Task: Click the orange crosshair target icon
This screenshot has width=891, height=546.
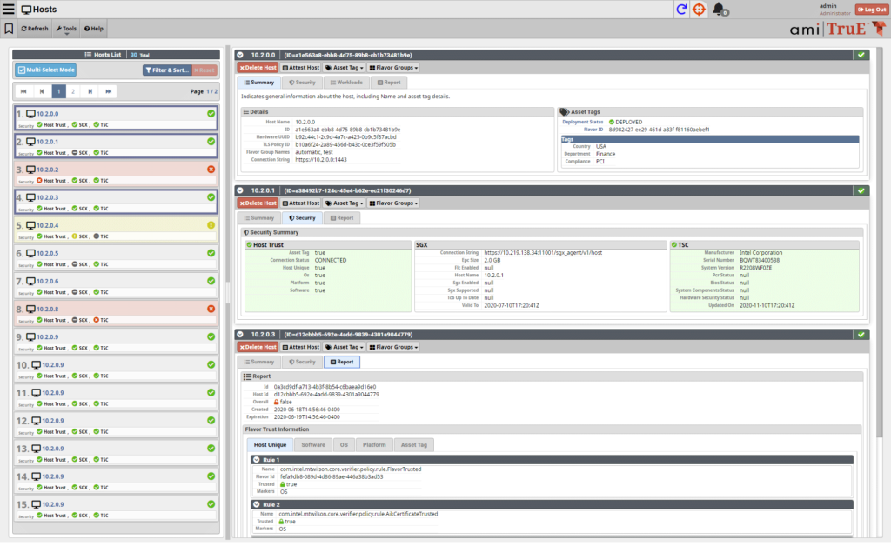Action: click(x=699, y=10)
